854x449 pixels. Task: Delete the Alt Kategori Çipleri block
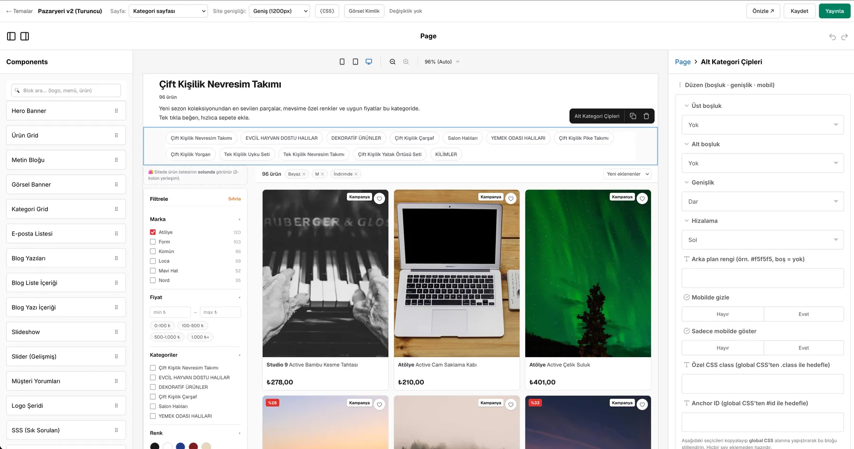pos(646,116)
